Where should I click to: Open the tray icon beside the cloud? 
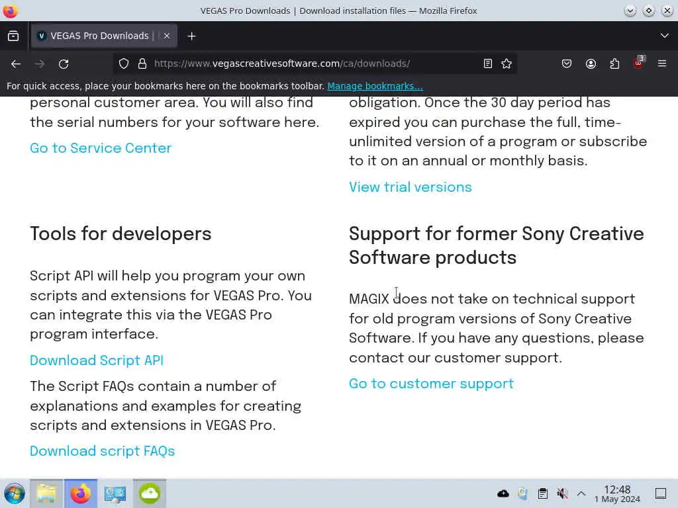(x=523, y=493)
